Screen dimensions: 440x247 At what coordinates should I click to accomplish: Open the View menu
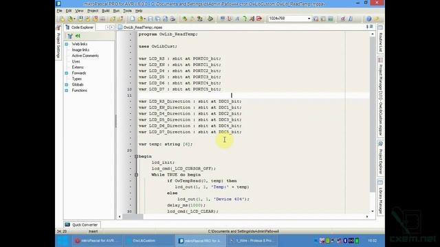click(x=79, y=11)
